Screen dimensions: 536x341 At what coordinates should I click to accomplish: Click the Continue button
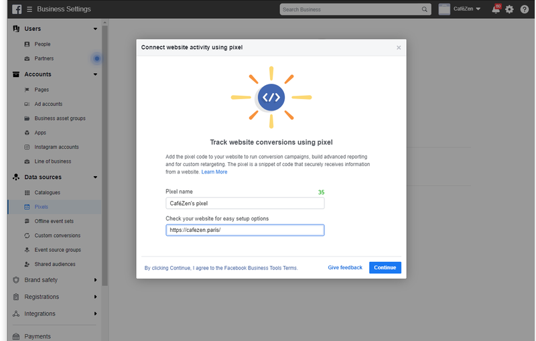[x=385, y=267]
